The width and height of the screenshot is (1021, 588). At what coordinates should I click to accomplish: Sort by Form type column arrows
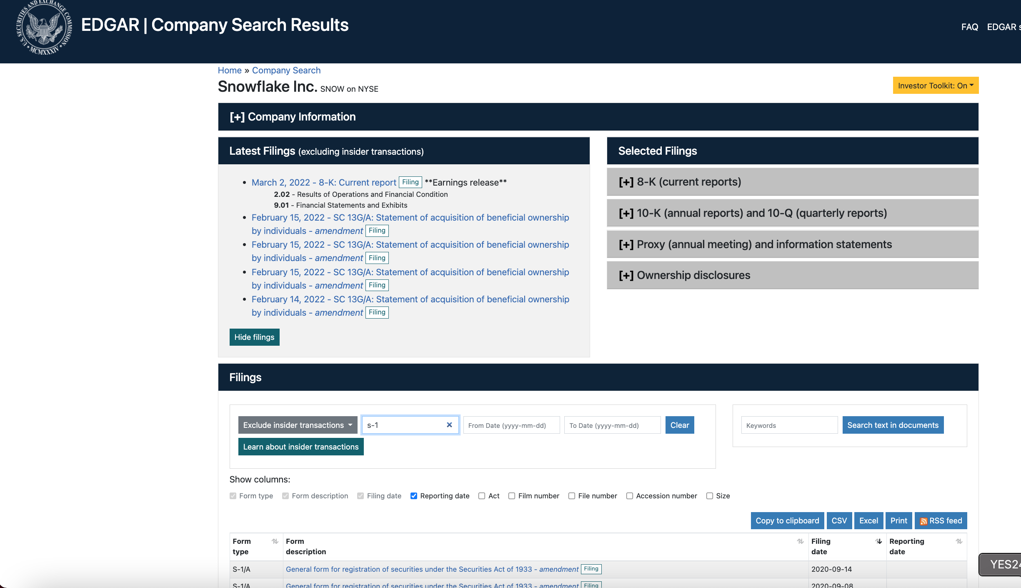[275, 541]
